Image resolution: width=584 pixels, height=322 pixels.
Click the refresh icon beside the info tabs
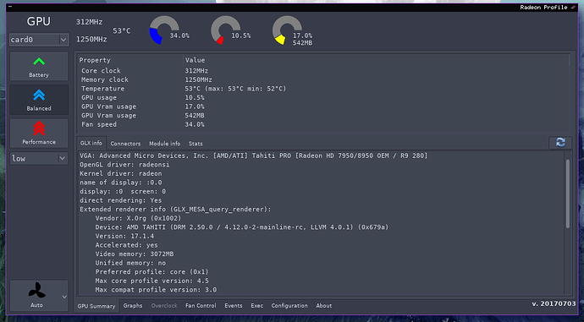tap(560, 143)
